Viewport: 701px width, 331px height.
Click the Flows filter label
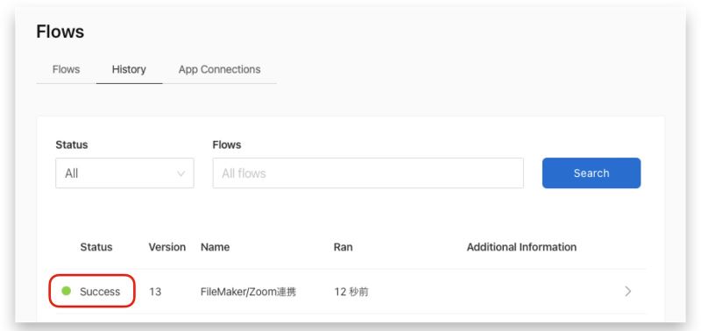[x=227, y=144]
